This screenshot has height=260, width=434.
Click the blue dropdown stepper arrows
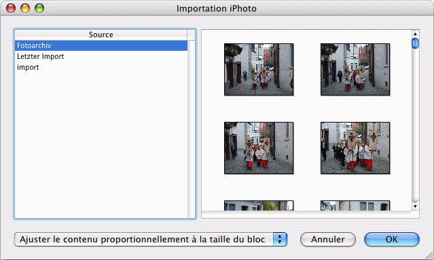click(x=280, y=239)
